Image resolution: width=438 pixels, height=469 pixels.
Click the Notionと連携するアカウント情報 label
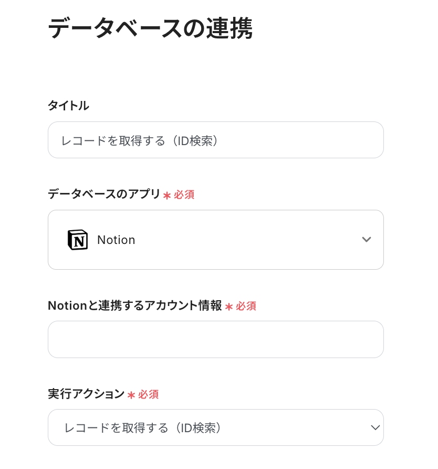click(x=134, y=305)
